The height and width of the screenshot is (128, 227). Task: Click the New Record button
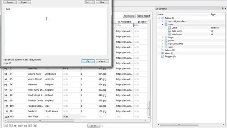click(x=129, y=16)
